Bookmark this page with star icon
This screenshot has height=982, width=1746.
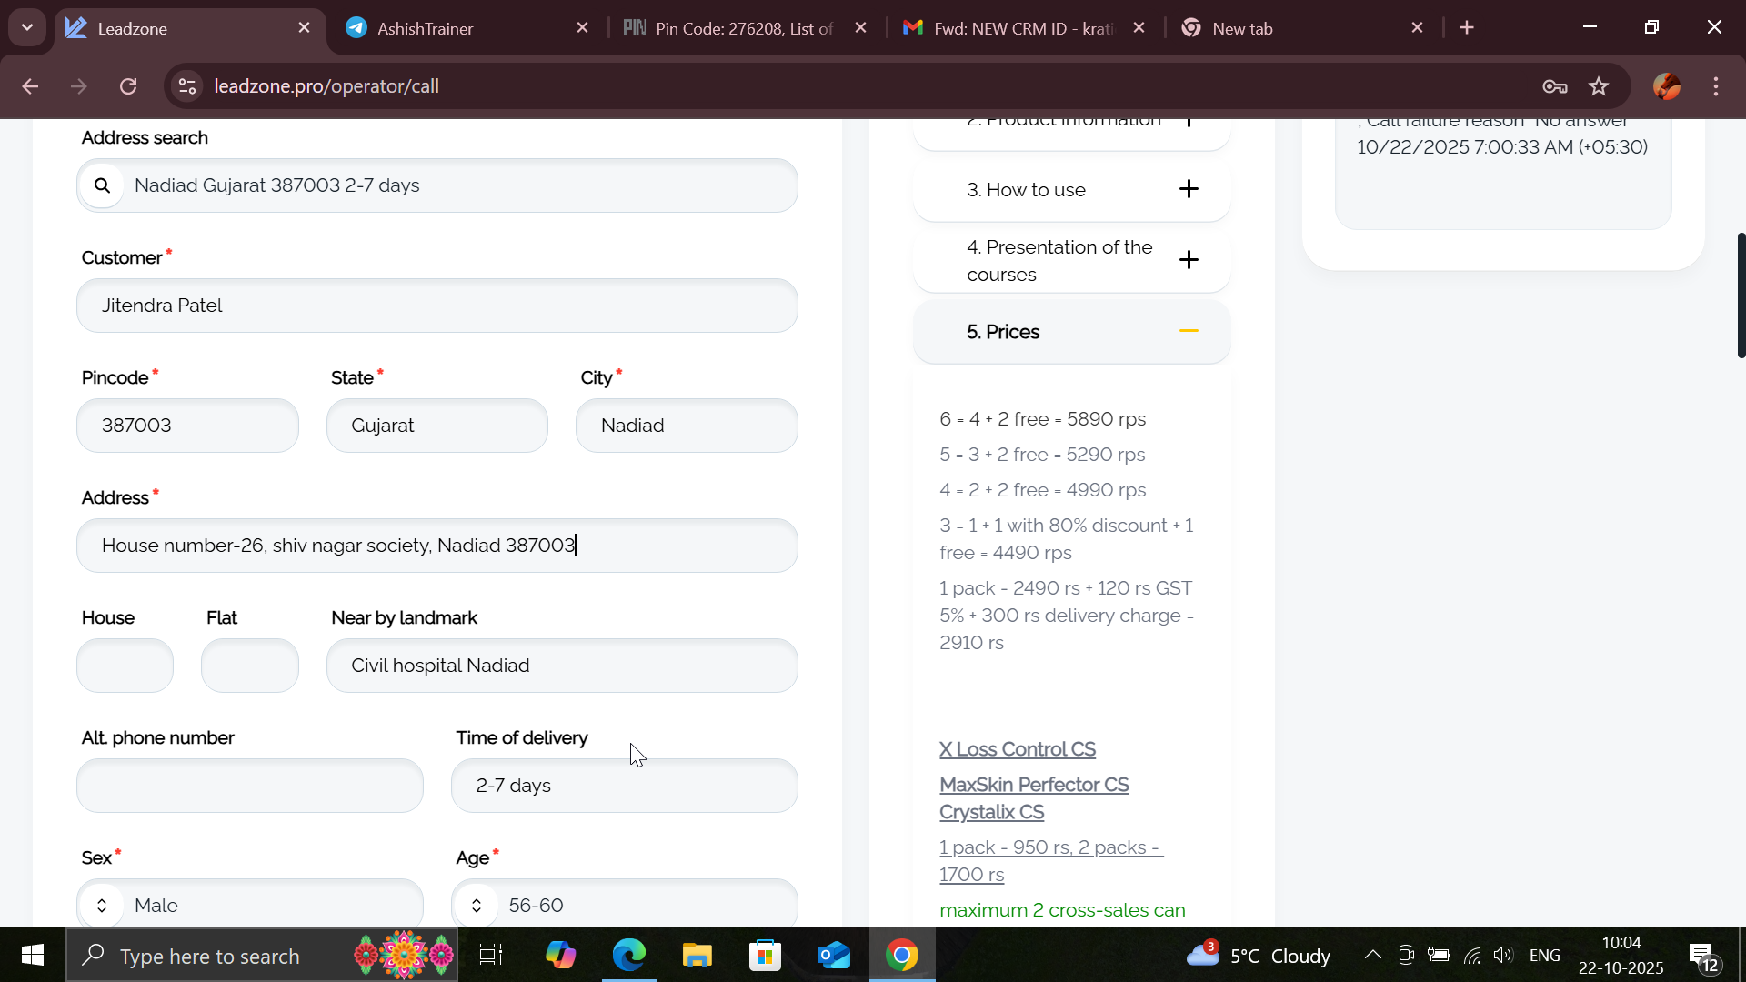pyautogui.click(x=1599, y=86)
